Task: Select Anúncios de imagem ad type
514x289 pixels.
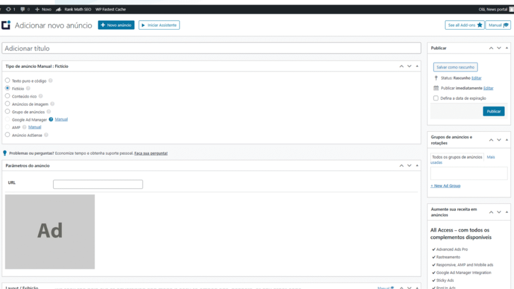Action: 7,103
